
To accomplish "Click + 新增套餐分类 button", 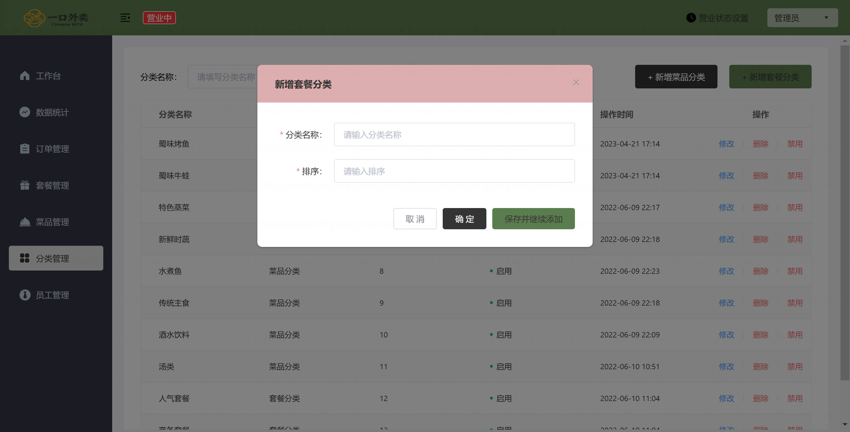I will pos(770,77).
